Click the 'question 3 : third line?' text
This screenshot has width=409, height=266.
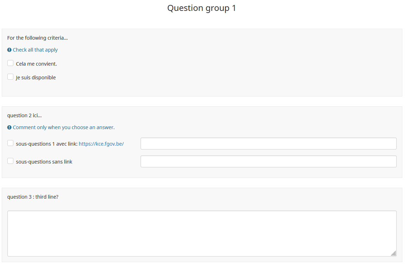[33, 197]
